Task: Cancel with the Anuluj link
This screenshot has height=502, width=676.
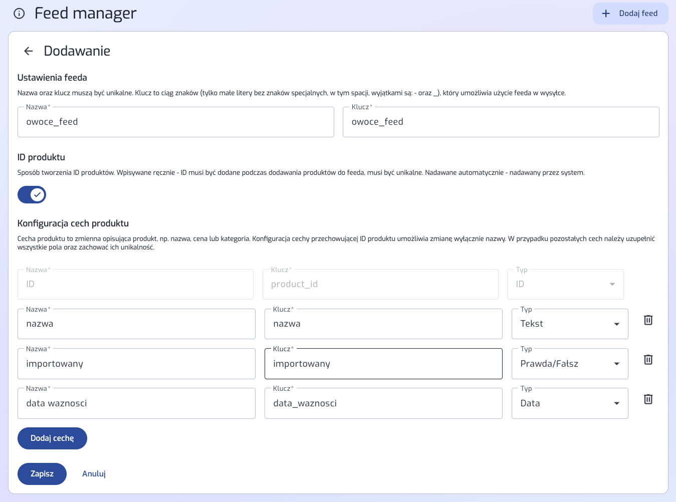Action: point(94,474)
